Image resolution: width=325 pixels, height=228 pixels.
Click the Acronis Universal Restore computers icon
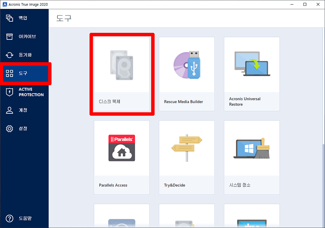(252, 64)
